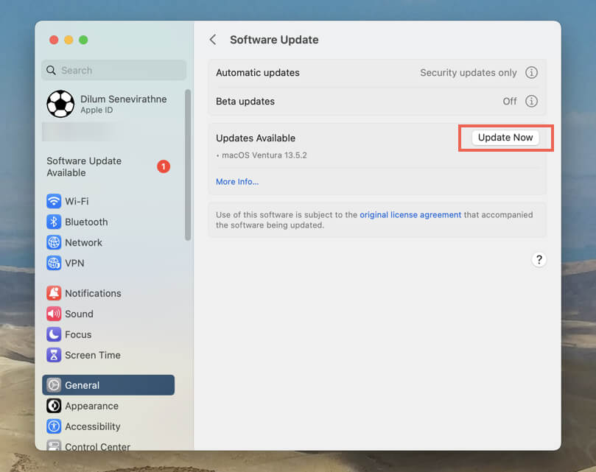Open Dilum Senevirathne Apple ID
The image size is (596, 472).
(x=108, y=104)
